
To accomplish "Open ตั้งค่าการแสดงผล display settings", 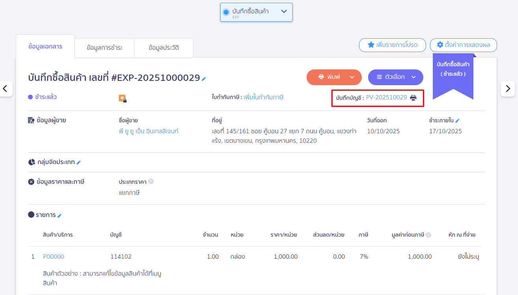I will pos(463,45).
